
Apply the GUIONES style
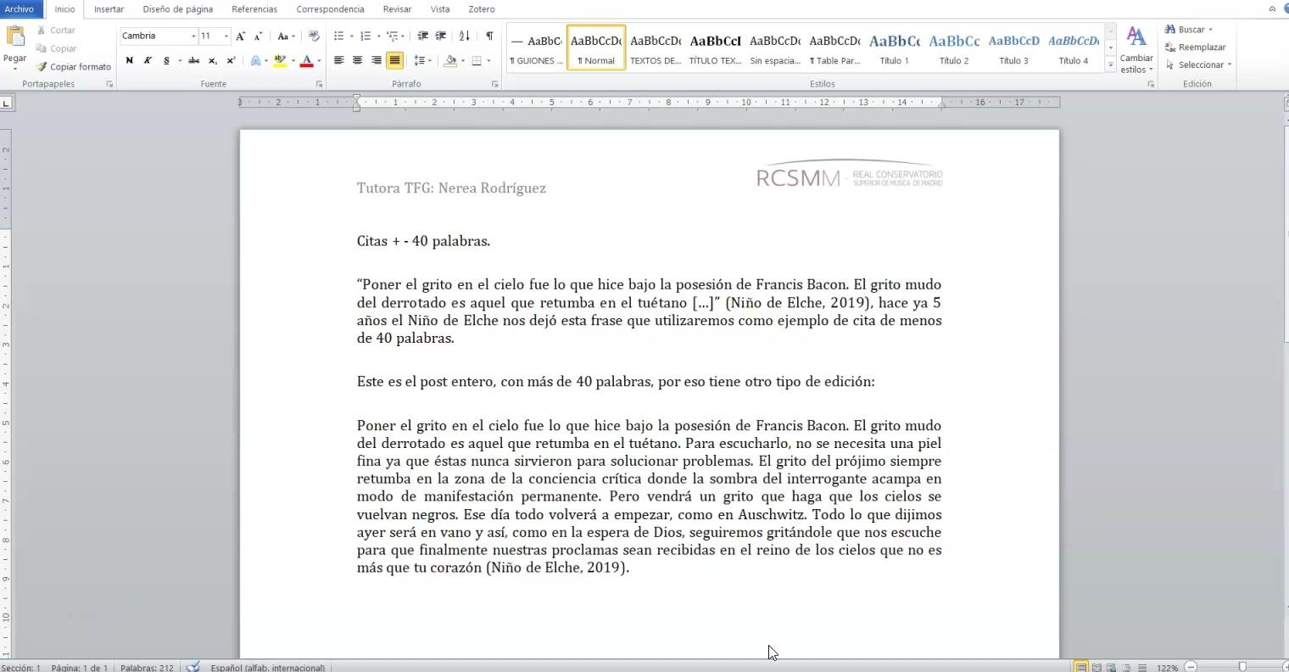[x=536, y=48]
